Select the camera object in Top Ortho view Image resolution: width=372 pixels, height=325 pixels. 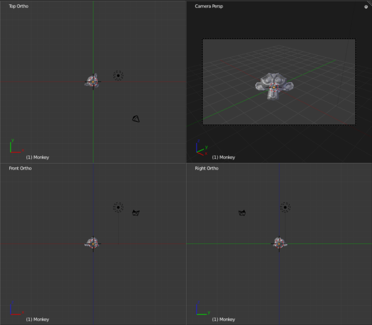coord(136,119)
